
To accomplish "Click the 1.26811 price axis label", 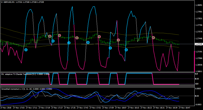I will 199,72.
